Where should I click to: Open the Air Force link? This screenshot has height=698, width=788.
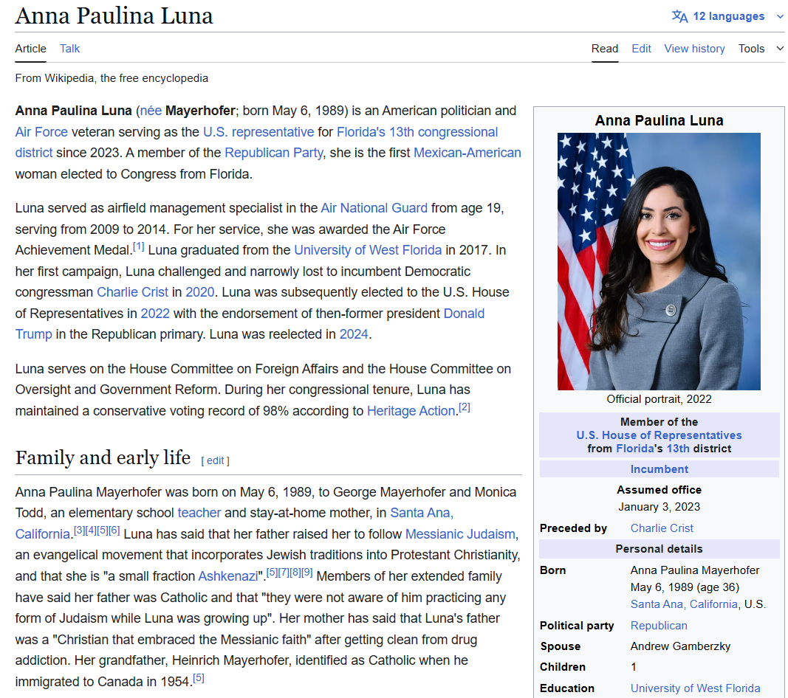click(41, 132)
